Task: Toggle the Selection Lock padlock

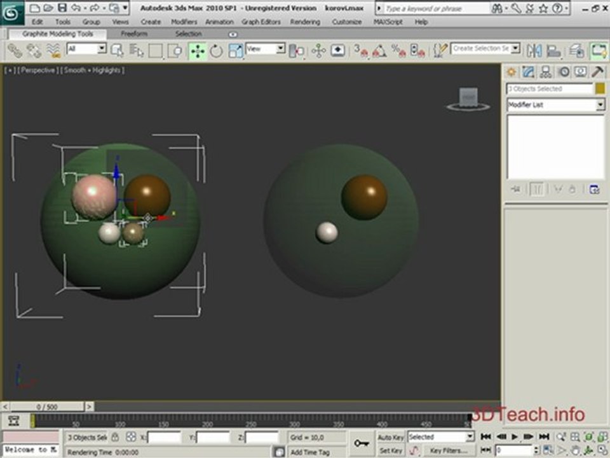Action: [115, 437]
